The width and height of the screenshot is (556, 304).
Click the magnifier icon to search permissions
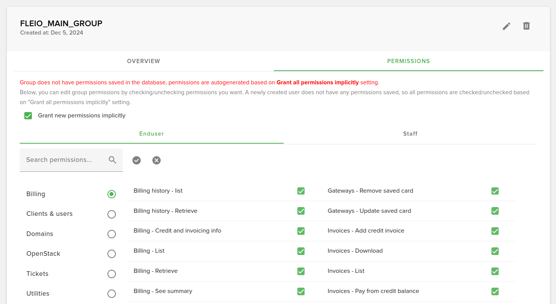tap(112, 160)
